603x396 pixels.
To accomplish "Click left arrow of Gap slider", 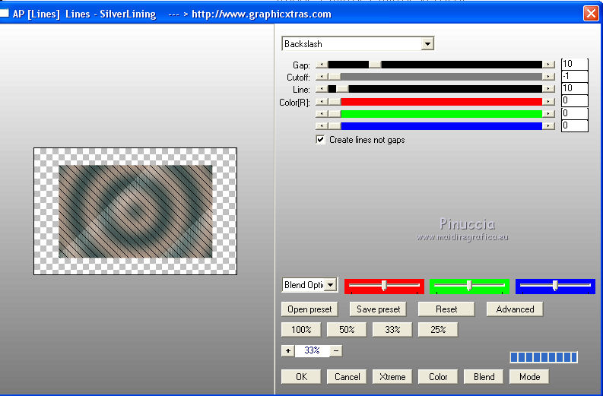I will (322, 65).
